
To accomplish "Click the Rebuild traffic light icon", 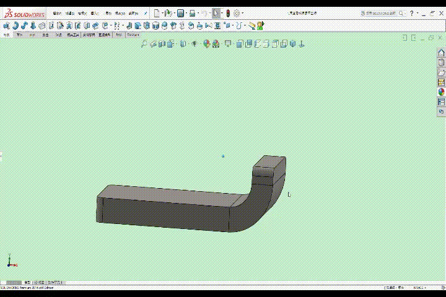I will (228, 13).
